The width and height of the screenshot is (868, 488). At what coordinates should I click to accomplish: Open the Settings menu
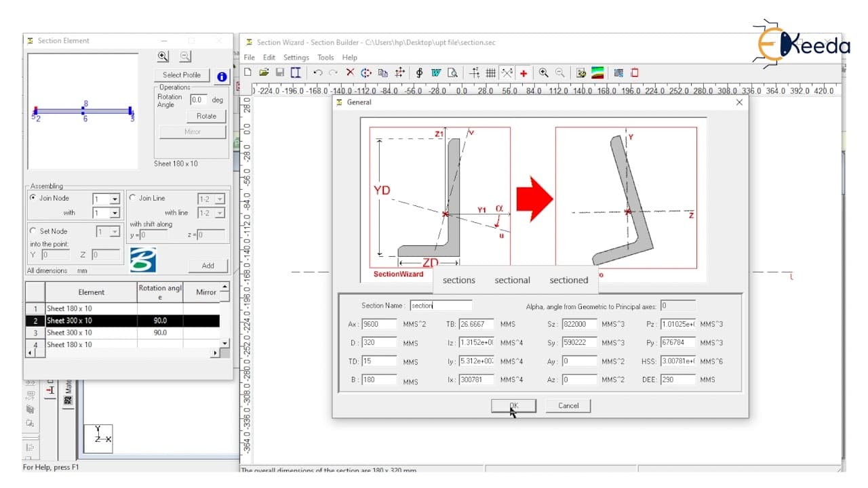296,58
